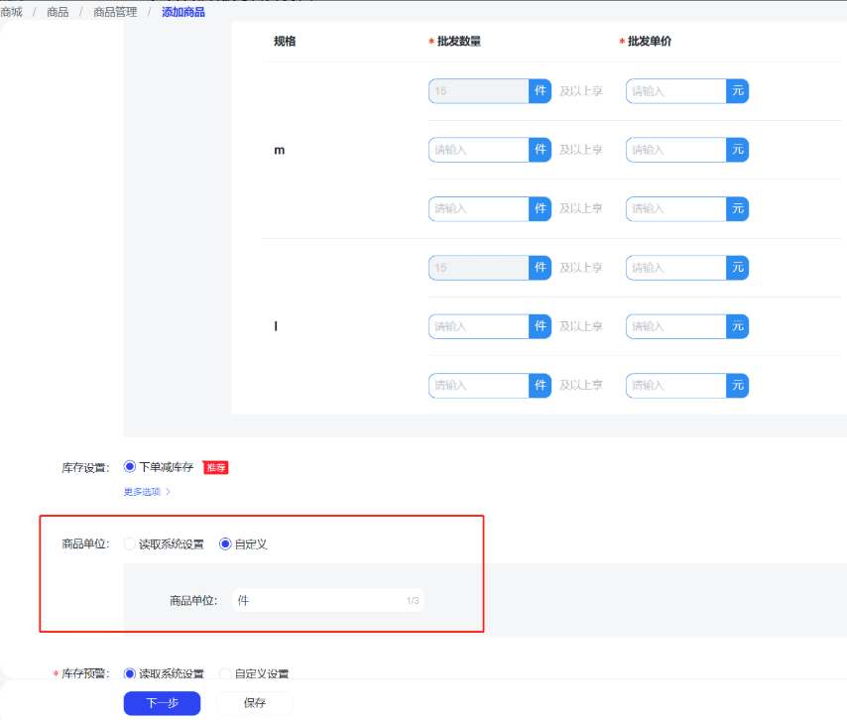Click the red 推荐 badge
Viewport: 847px width, 720px height.
click(215, 467)
